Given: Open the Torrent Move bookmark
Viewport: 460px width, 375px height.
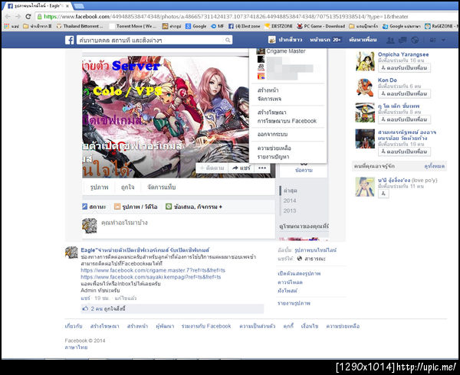Looking at the screenshot, I should pos(133,26).
